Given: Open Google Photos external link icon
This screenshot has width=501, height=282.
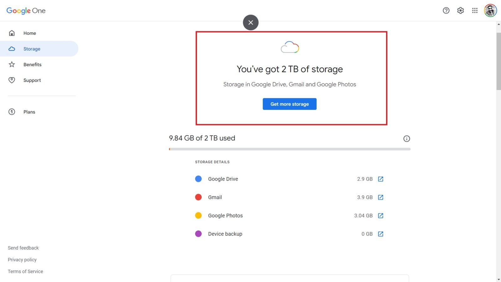Looking at the screenshot, I should [x=380, y=215].
